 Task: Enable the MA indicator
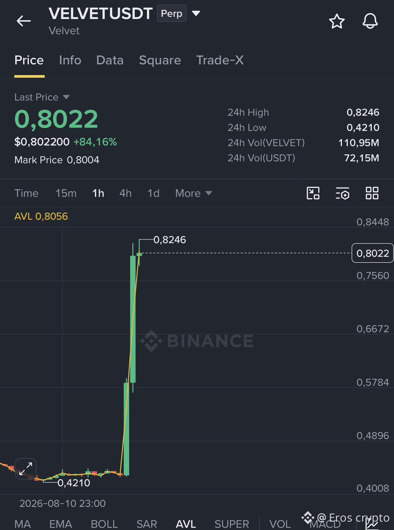(x=22, y=524)
